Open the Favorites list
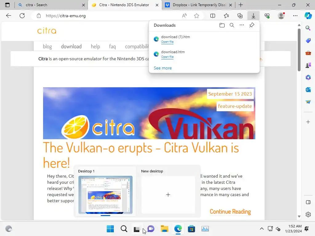 pyautogui.click(x=226, y=16)
